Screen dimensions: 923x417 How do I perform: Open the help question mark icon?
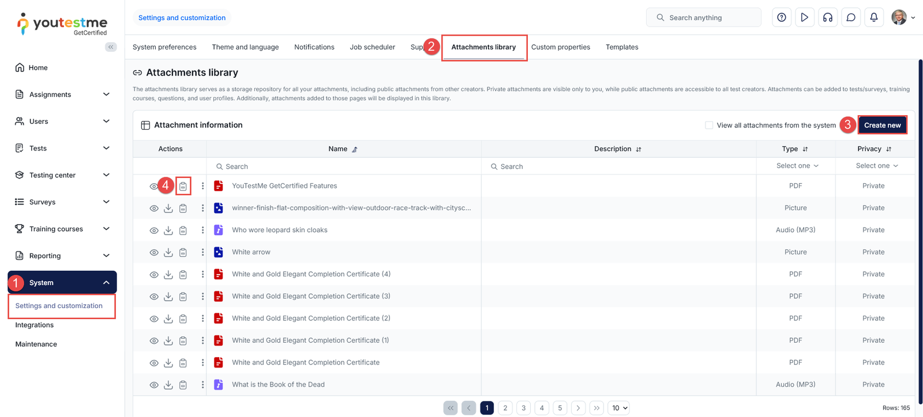781,18
